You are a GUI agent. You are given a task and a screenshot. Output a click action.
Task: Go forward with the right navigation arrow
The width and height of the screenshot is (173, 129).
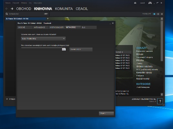pos(12,9)
